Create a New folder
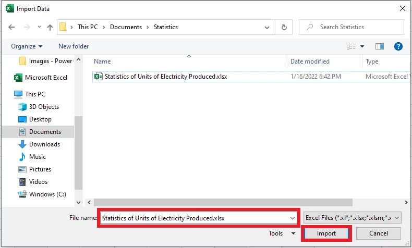This screenshot has width=412, height=248. (74, 46)
